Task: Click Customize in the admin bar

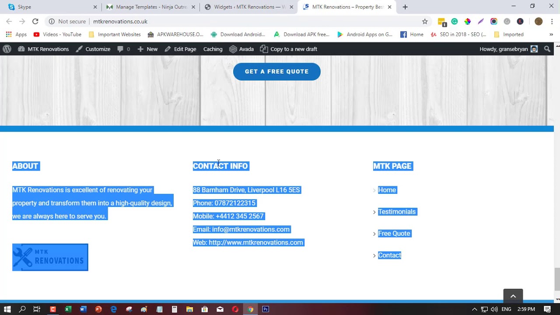Action: [x=93, y=49]
